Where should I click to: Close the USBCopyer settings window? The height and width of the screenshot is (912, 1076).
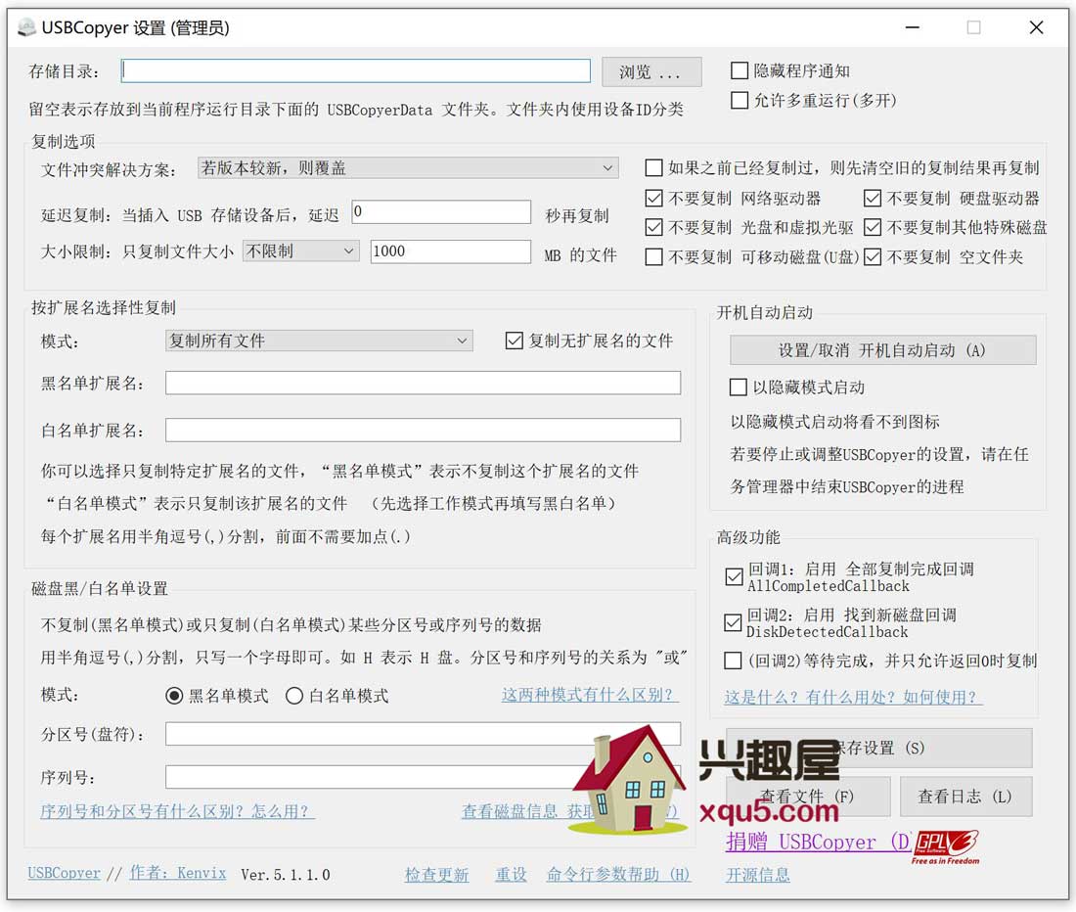pyautogui.click(x=1036, y=27)
